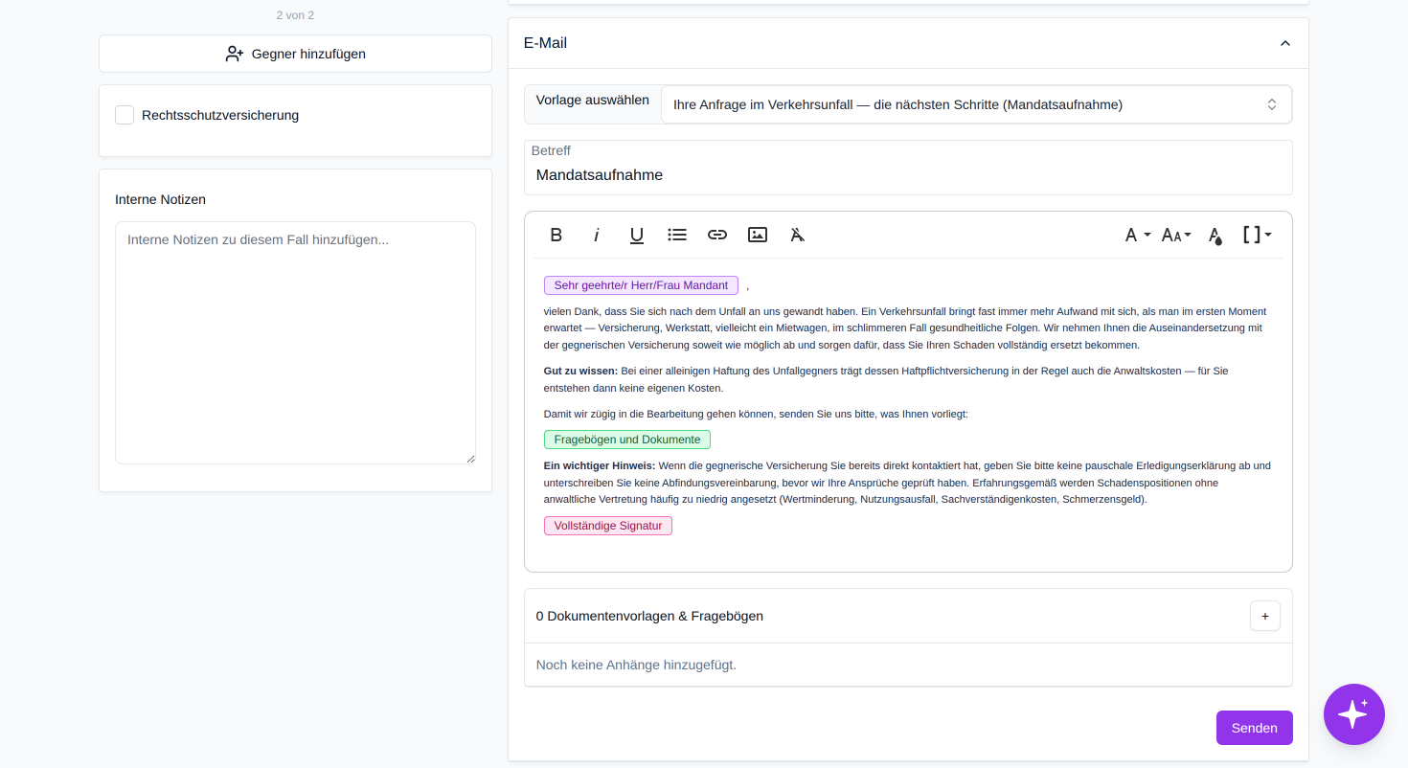Open the font family dropdown

(x=1137, y=235)
